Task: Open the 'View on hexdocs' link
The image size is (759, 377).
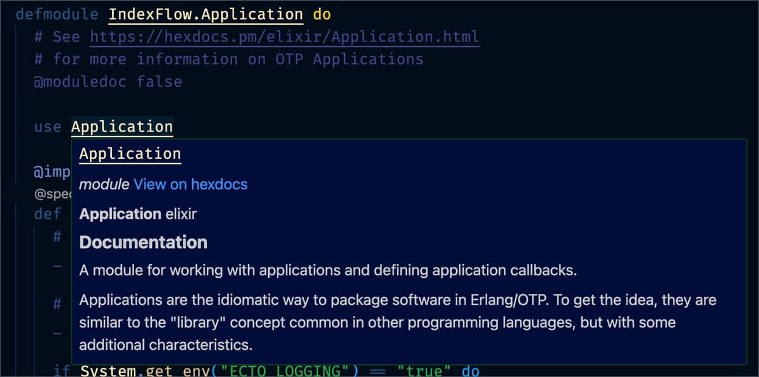Action: [x=190, y=184]
